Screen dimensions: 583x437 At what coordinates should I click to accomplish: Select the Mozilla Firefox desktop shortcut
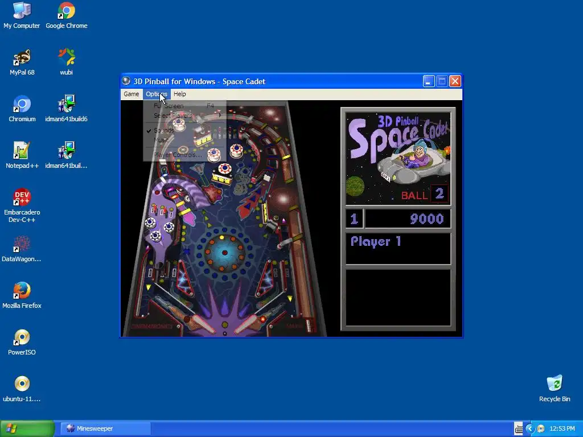pyautogui.click(x=22, y=295)
